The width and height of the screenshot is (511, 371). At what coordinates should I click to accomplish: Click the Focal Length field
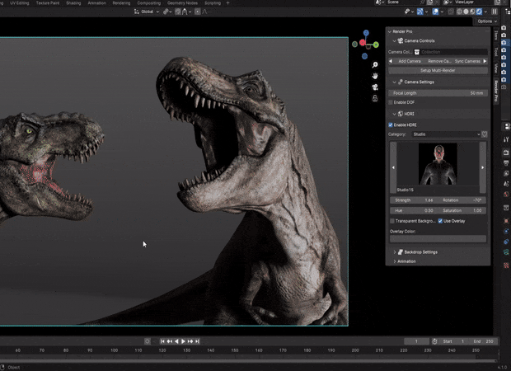coord(437,93)
